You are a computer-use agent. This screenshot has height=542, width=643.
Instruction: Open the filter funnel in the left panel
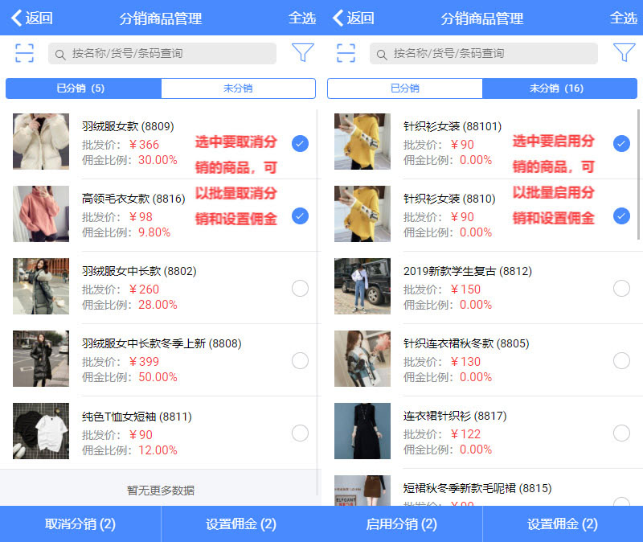tap(302, 53)
